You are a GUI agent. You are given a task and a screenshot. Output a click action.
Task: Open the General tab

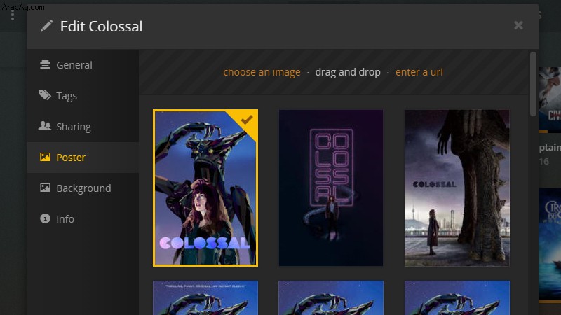[83, 65]
